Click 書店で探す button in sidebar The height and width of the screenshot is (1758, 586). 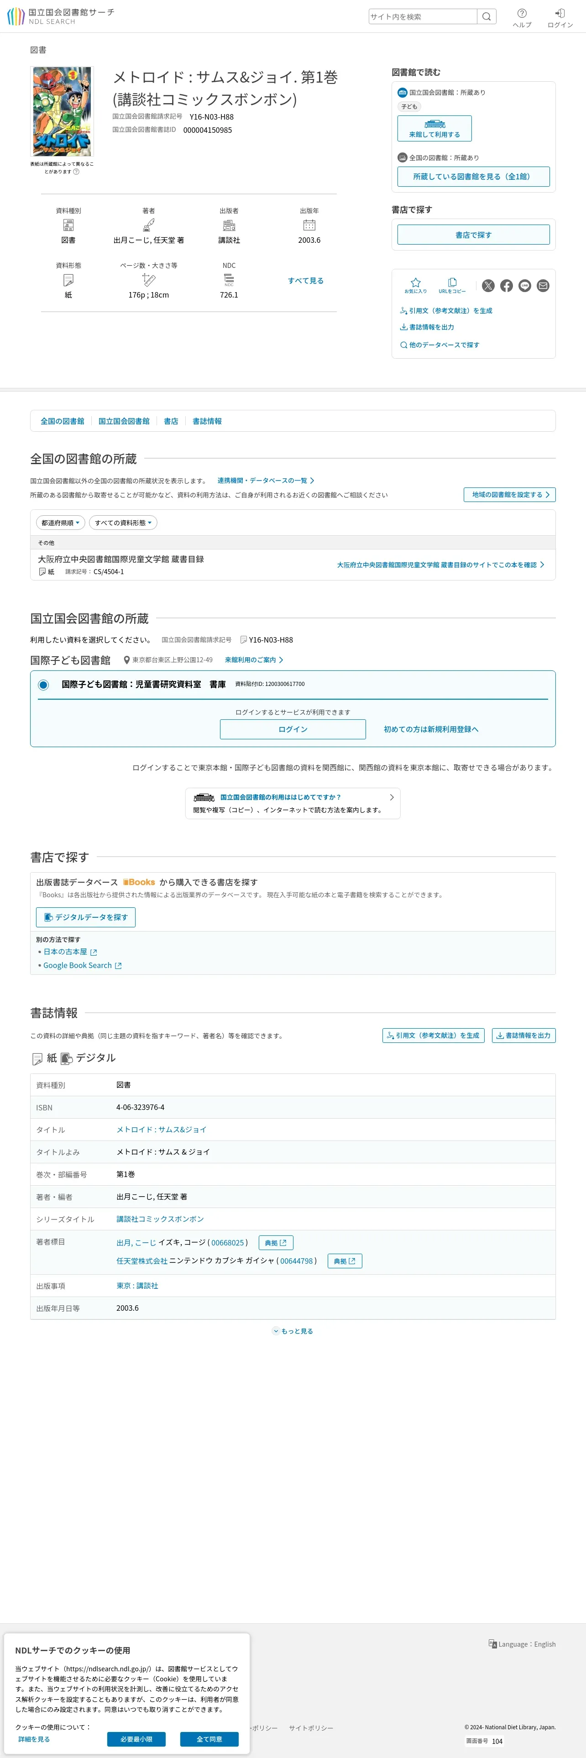pyautogui.click(x=473, y=235)
